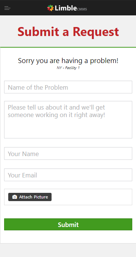Click the word Submit in red heading
Image resolution: width=136 pixels, height=257 pixels.
point(38,32)
